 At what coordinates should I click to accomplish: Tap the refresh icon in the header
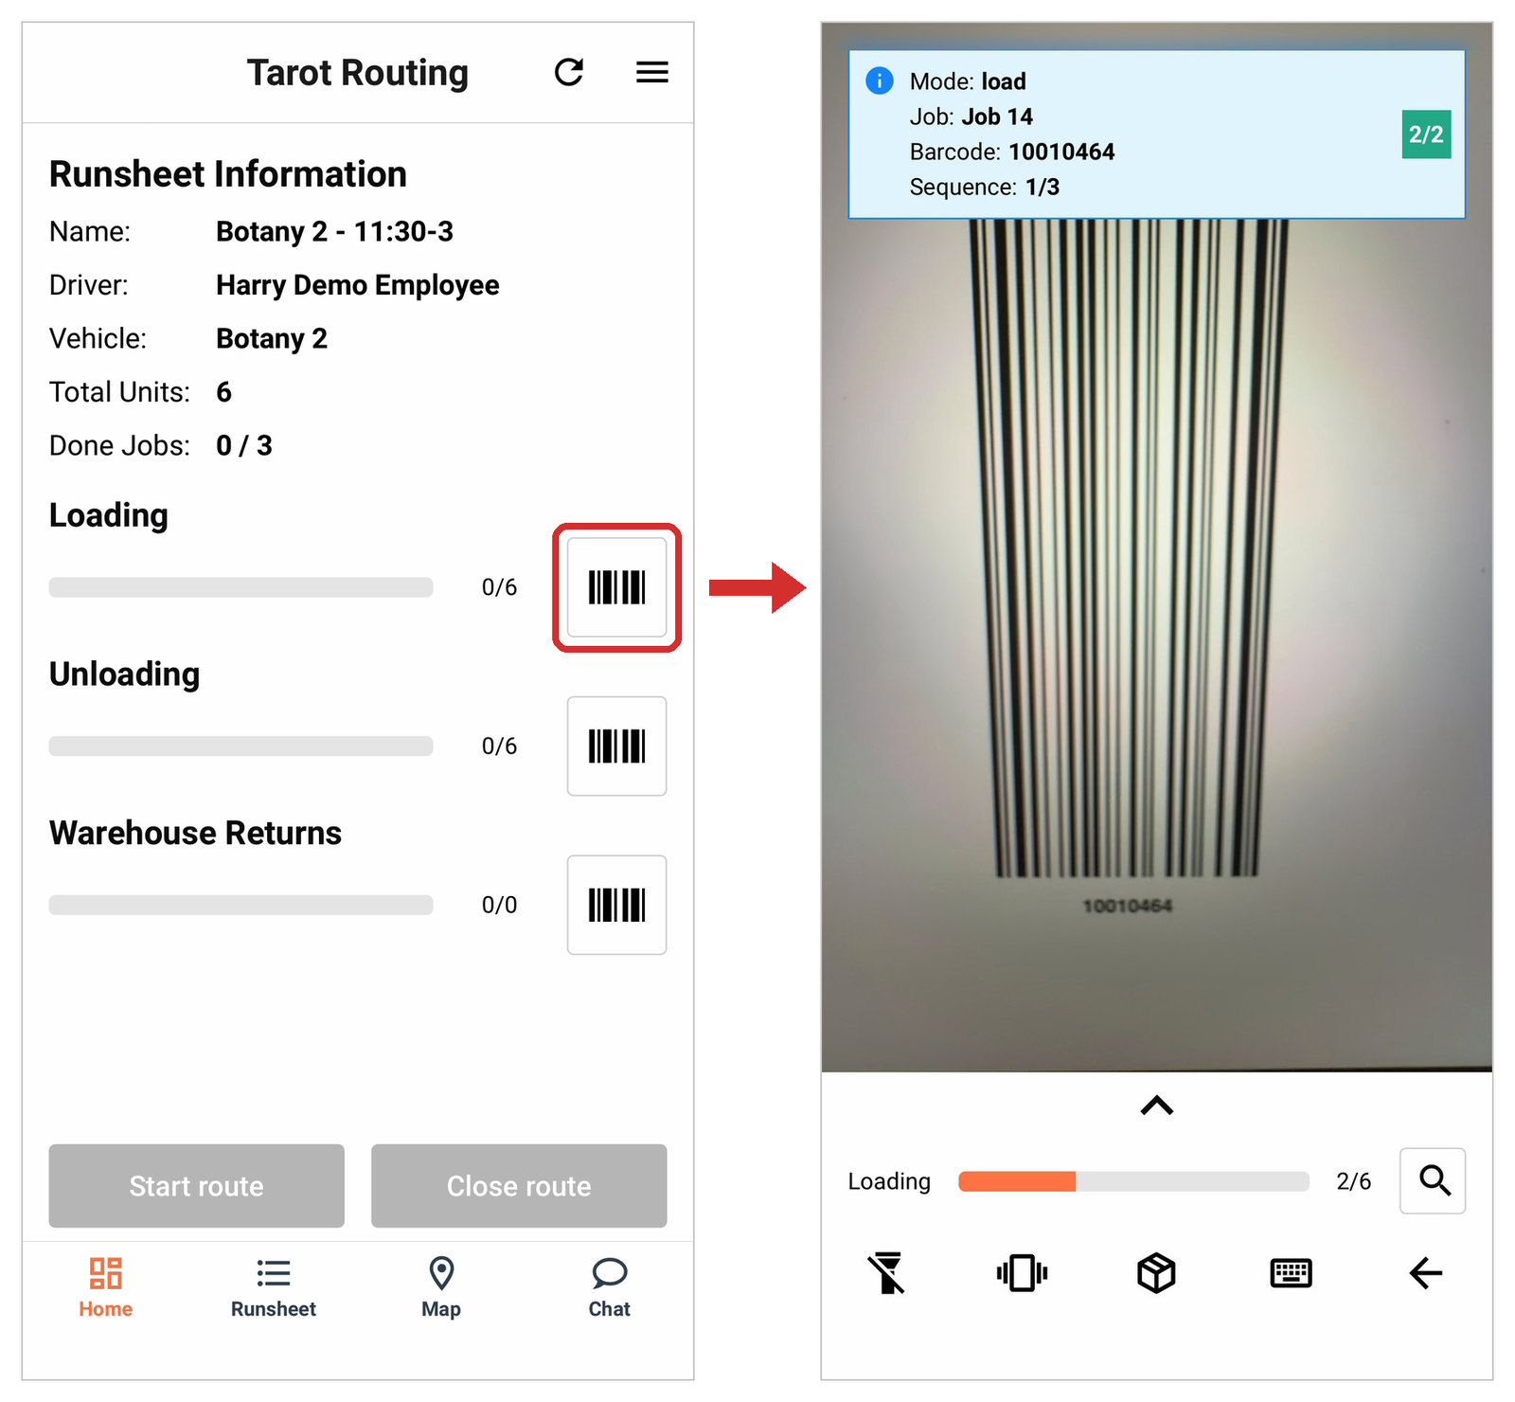[x=569, y=72]
